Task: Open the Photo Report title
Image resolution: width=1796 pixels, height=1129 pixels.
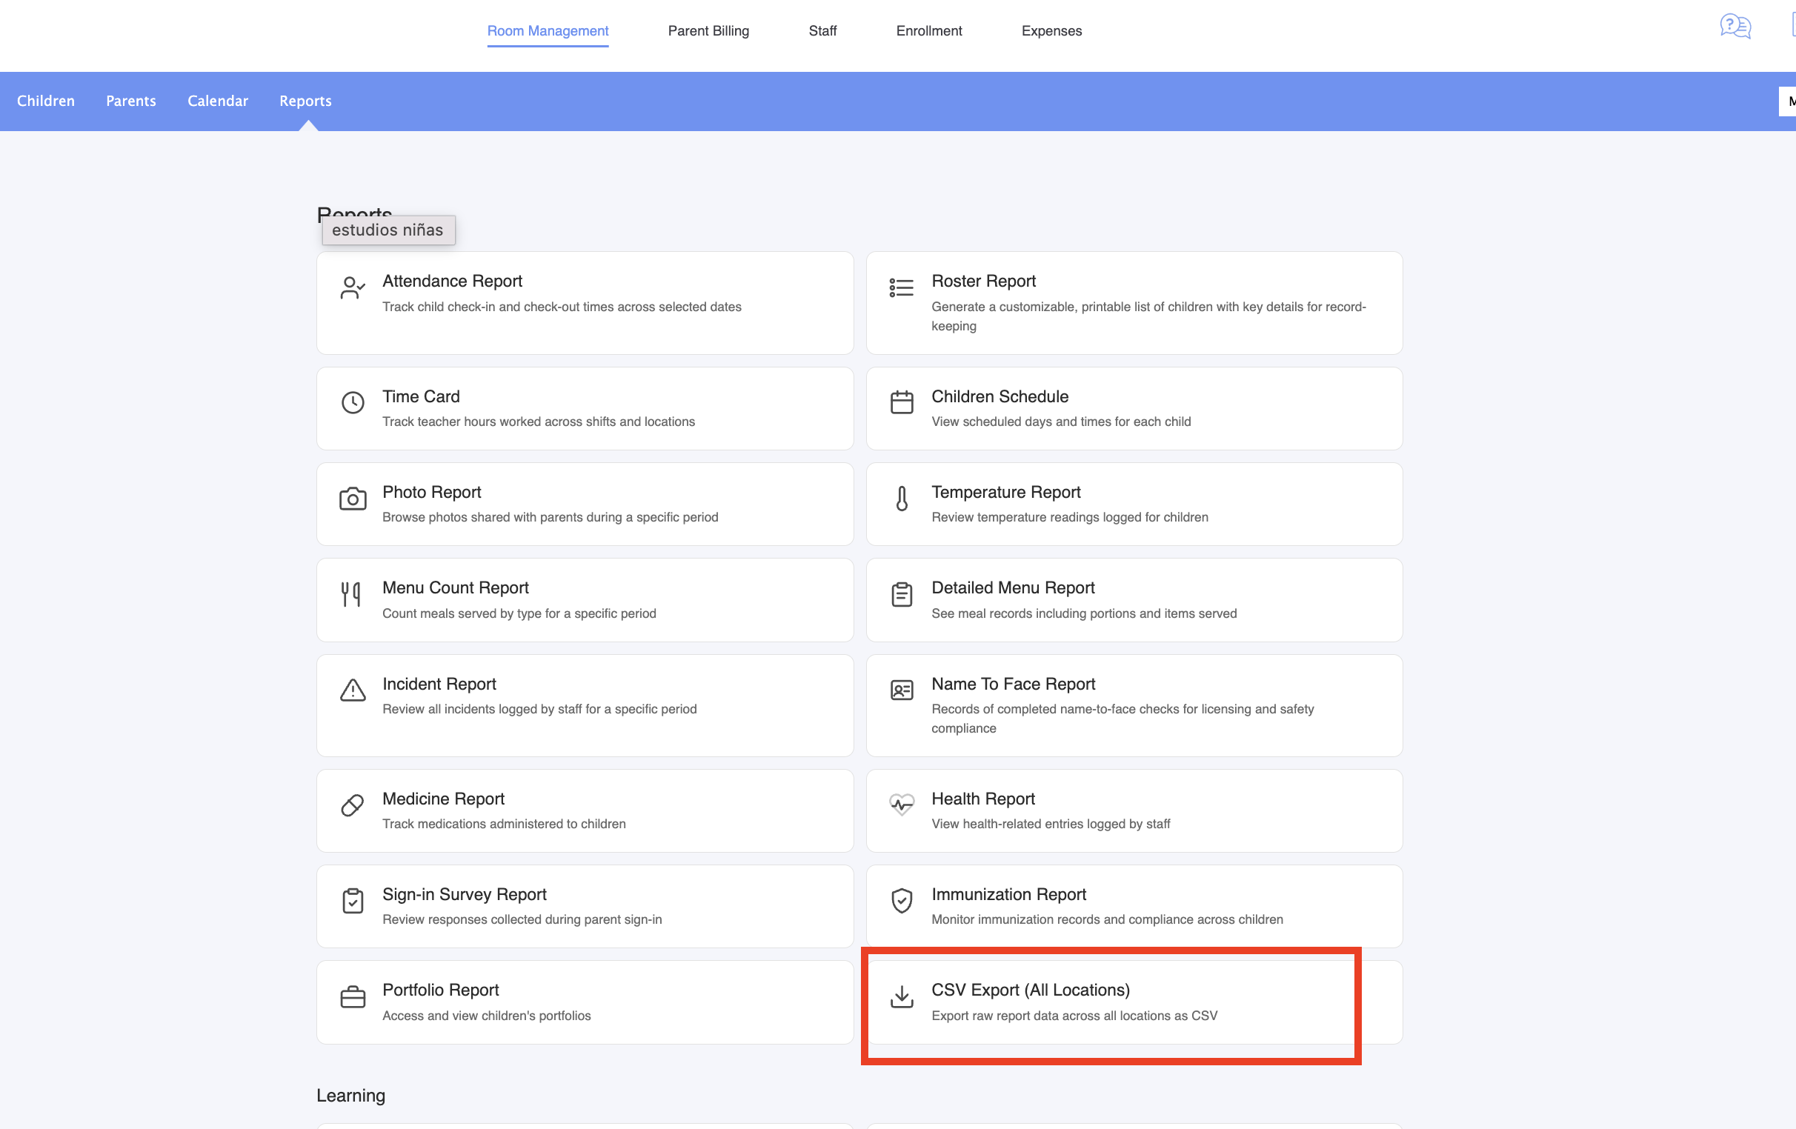Action: click(x=431, y=492)
